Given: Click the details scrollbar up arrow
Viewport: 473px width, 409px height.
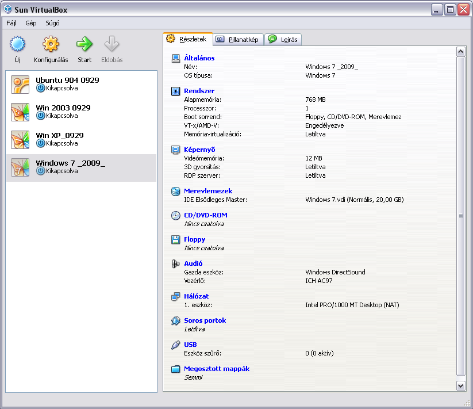Looking at the screenshot, I should [460, 52].
